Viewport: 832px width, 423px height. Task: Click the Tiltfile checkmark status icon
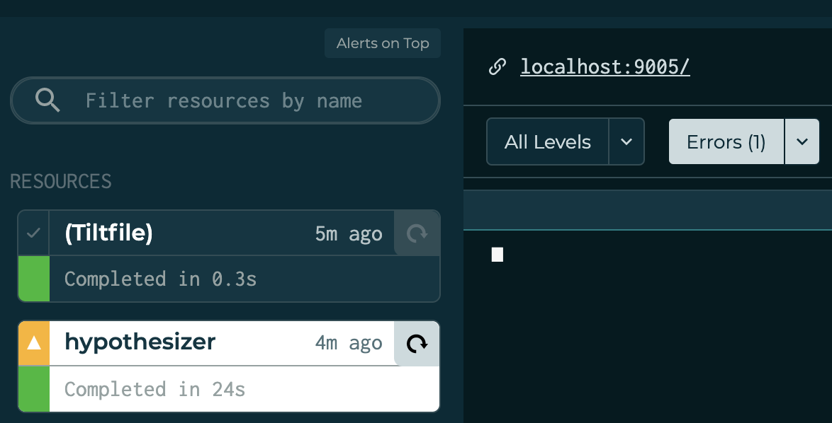pos(33,233)
